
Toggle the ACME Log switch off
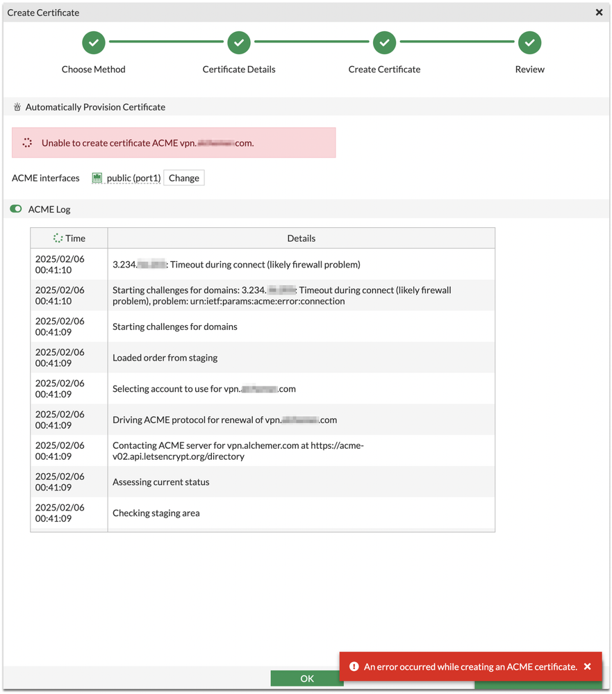[16, 209]
